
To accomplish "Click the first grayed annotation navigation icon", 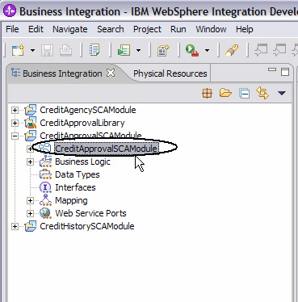I will coord(261,50).
